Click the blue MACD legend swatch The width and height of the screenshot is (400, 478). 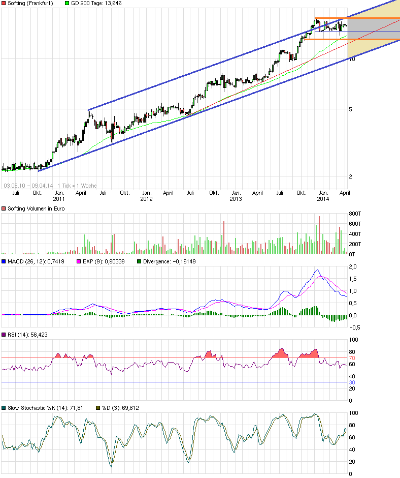pos(4,261)
